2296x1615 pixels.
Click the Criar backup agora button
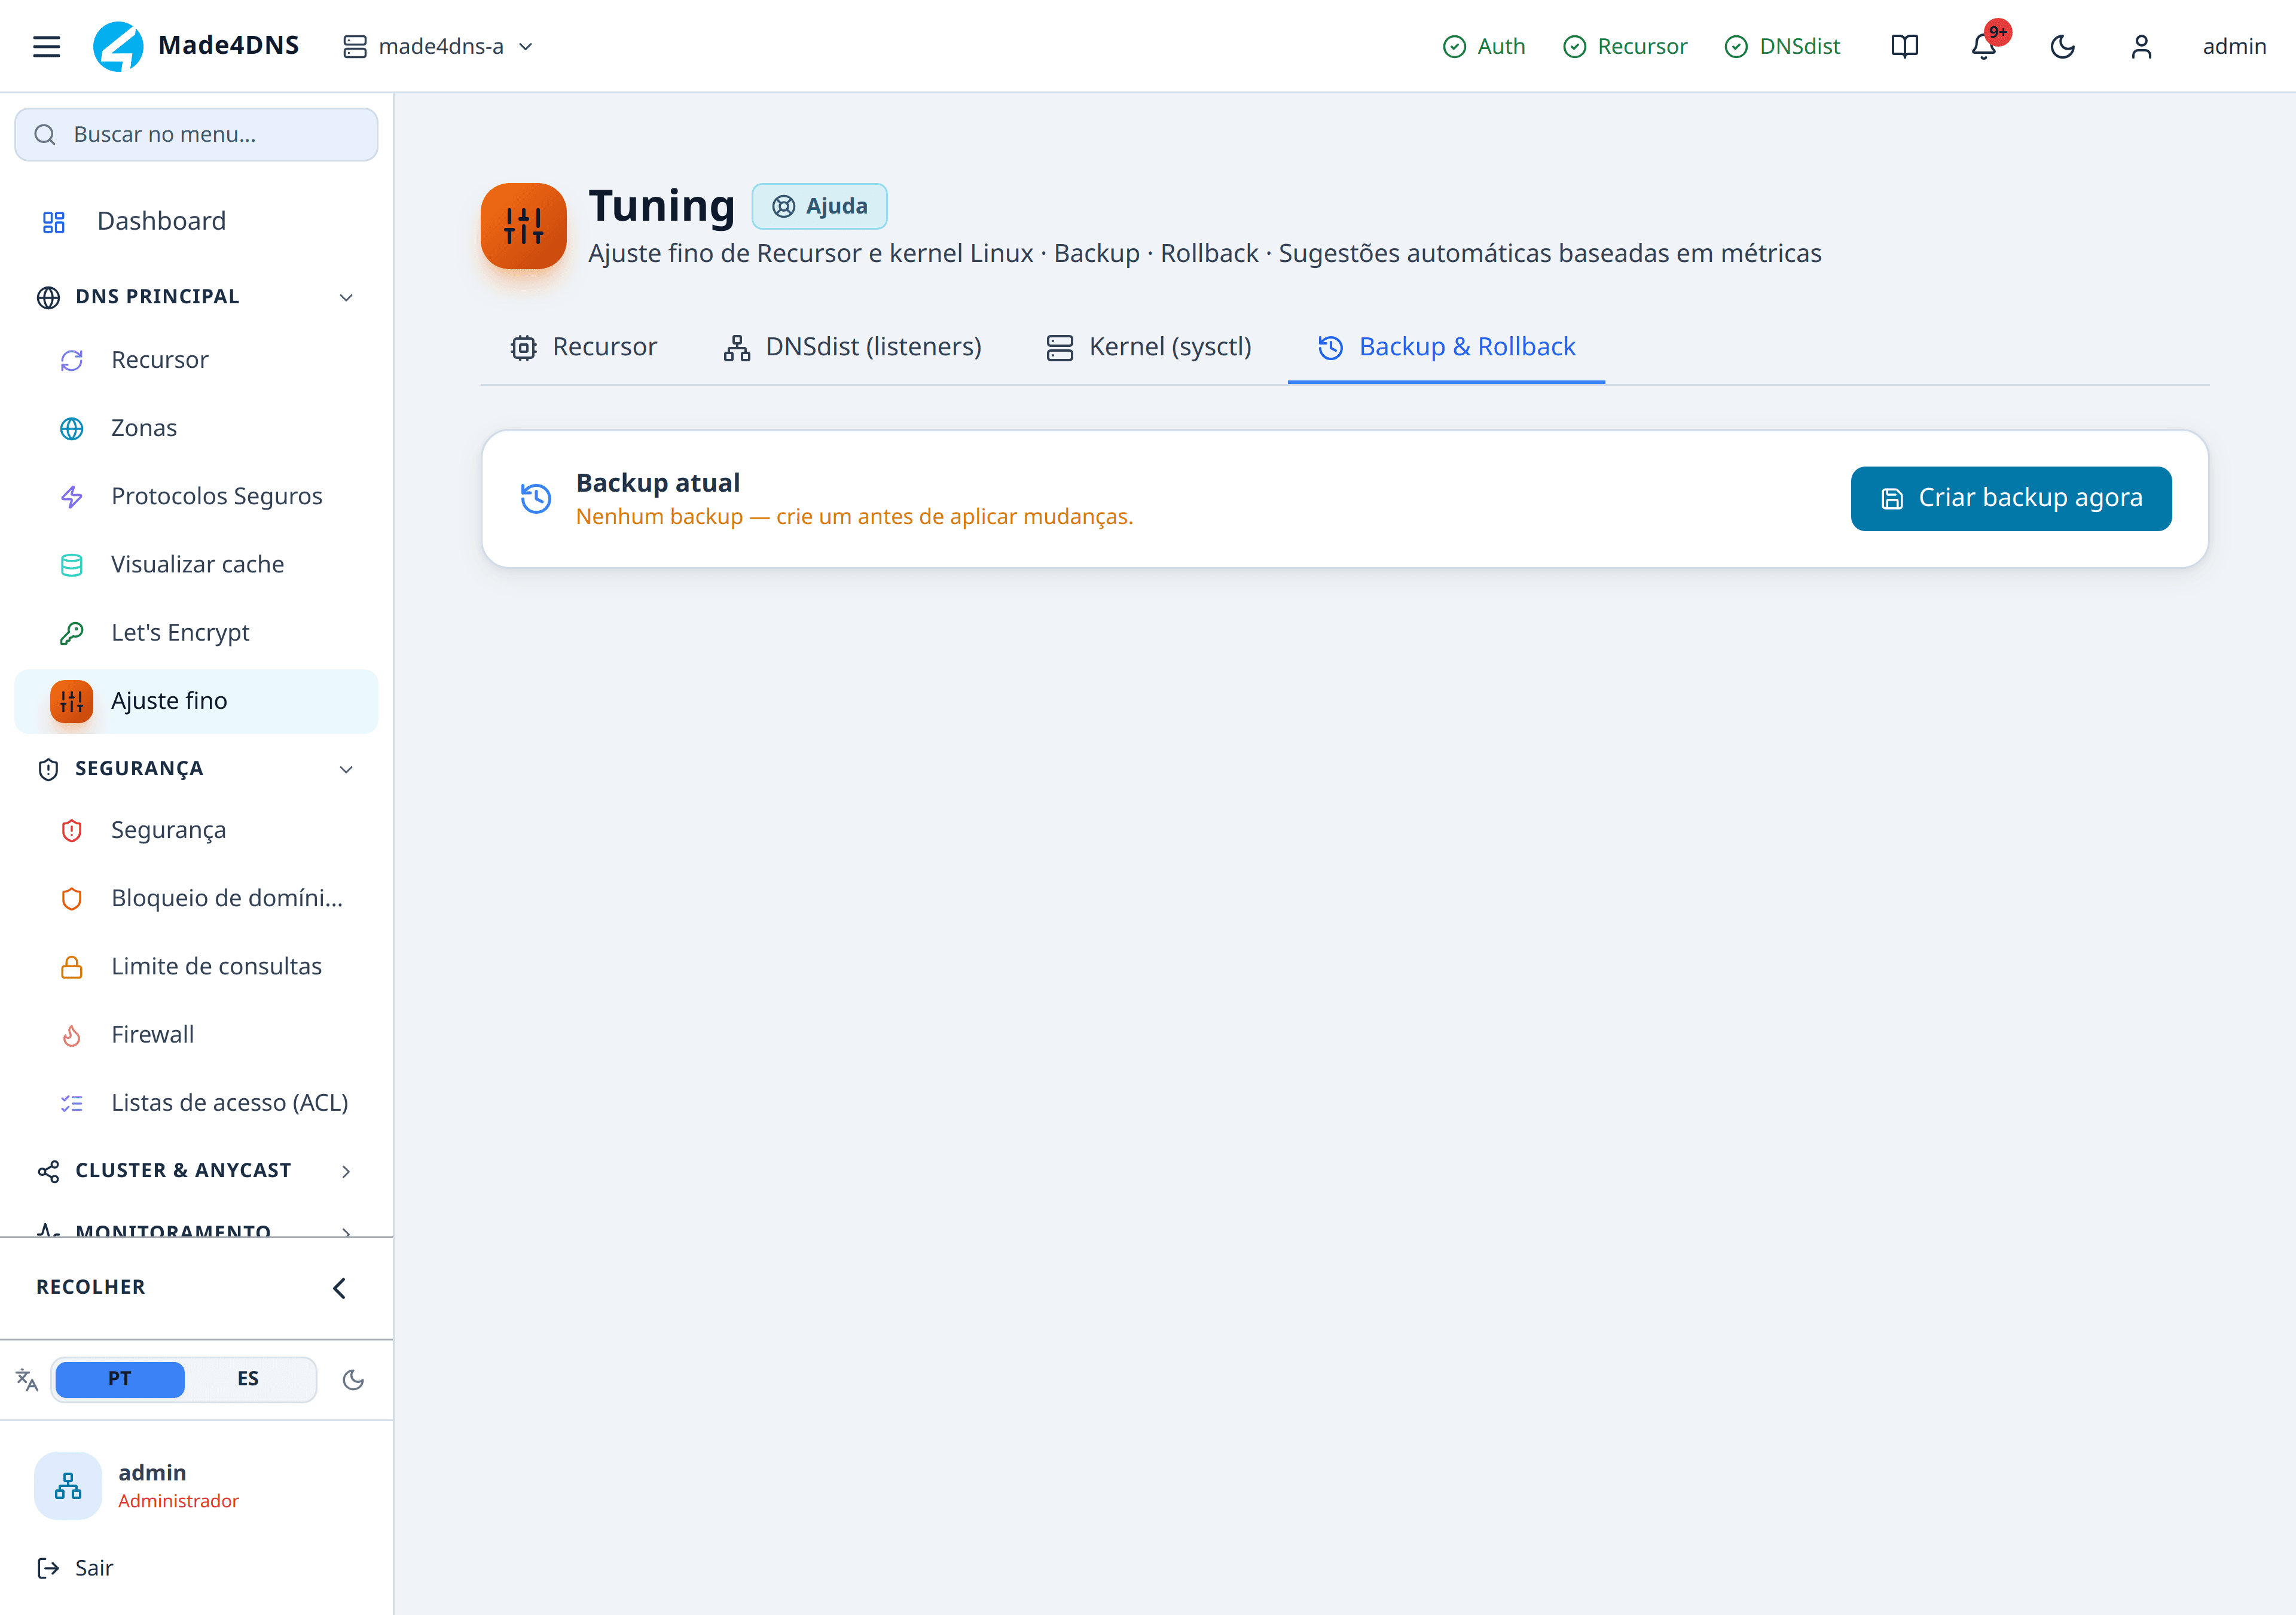tap(2011, 498)
